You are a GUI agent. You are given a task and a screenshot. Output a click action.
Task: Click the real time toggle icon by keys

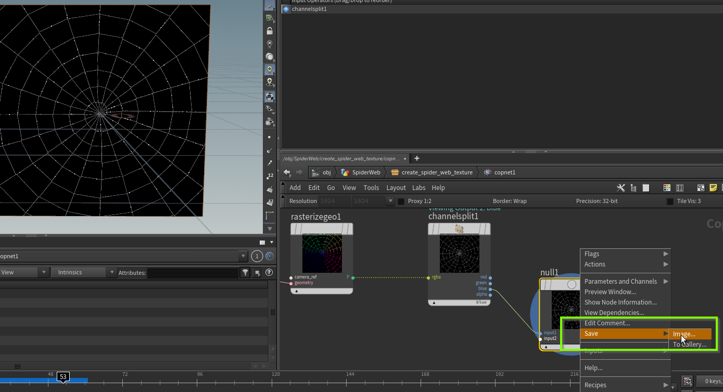tap(687, 381)
